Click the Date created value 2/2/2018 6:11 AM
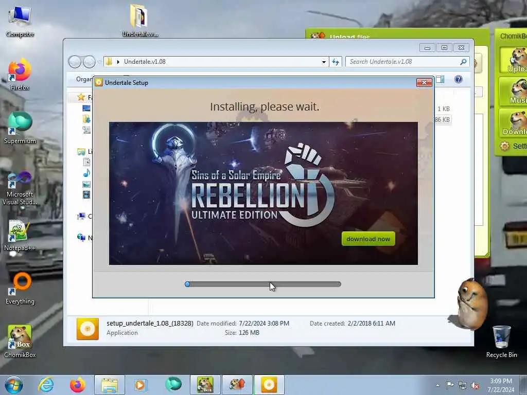 click(x=372, y=324)
